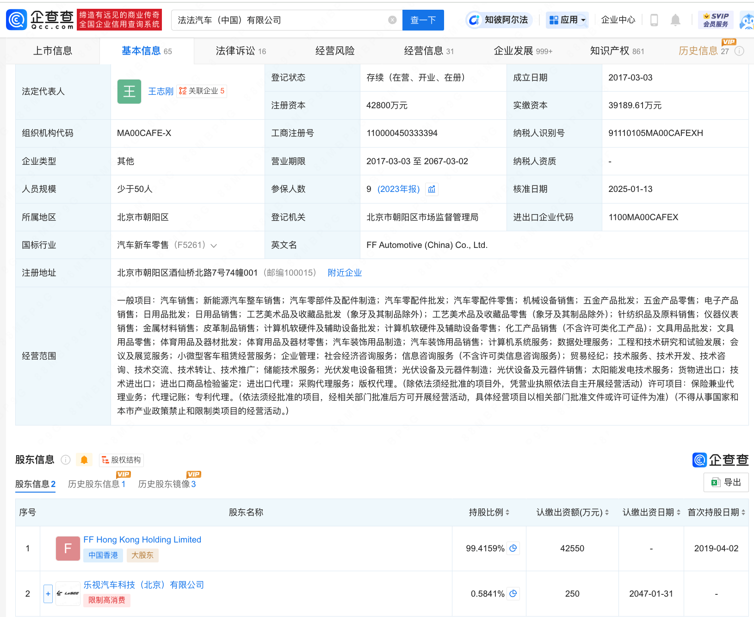The image size is (754, 617).
Task: Open the 经营风险 tab
Action: (x=335, y=51)
